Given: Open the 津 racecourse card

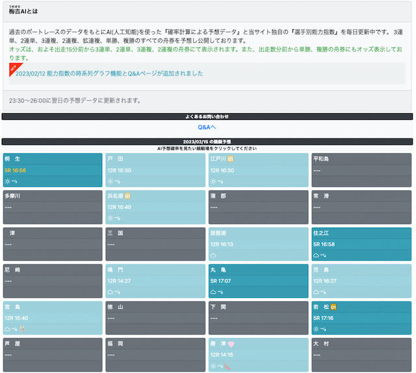Looking at the screenshot, I should 53,244.
